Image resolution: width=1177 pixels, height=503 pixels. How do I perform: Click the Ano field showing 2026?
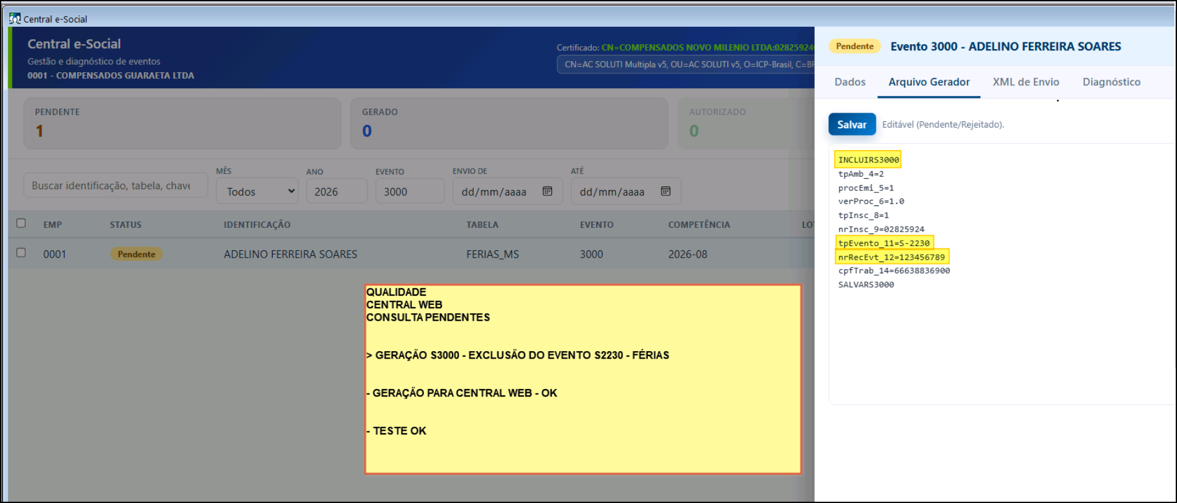click(337, 191)
